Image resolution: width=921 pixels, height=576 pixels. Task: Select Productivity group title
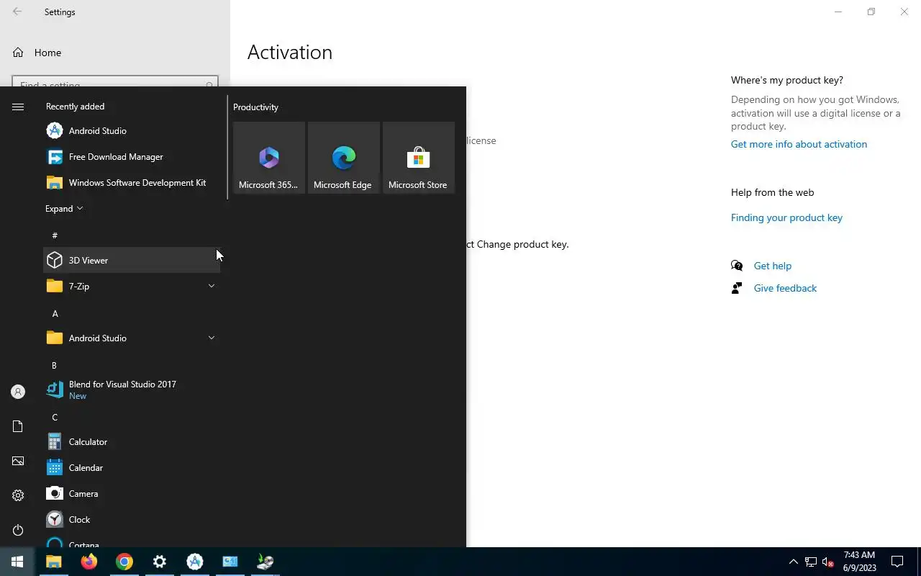tap(255, 107)
